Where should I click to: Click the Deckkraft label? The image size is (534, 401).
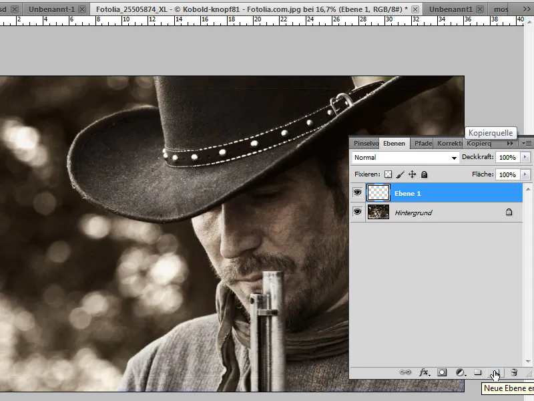tap(477, 157)
